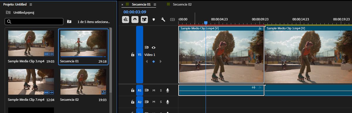Click the V1 track target button
The width and height of the screenshot is (352, 113).
click(x=140, y=54)
